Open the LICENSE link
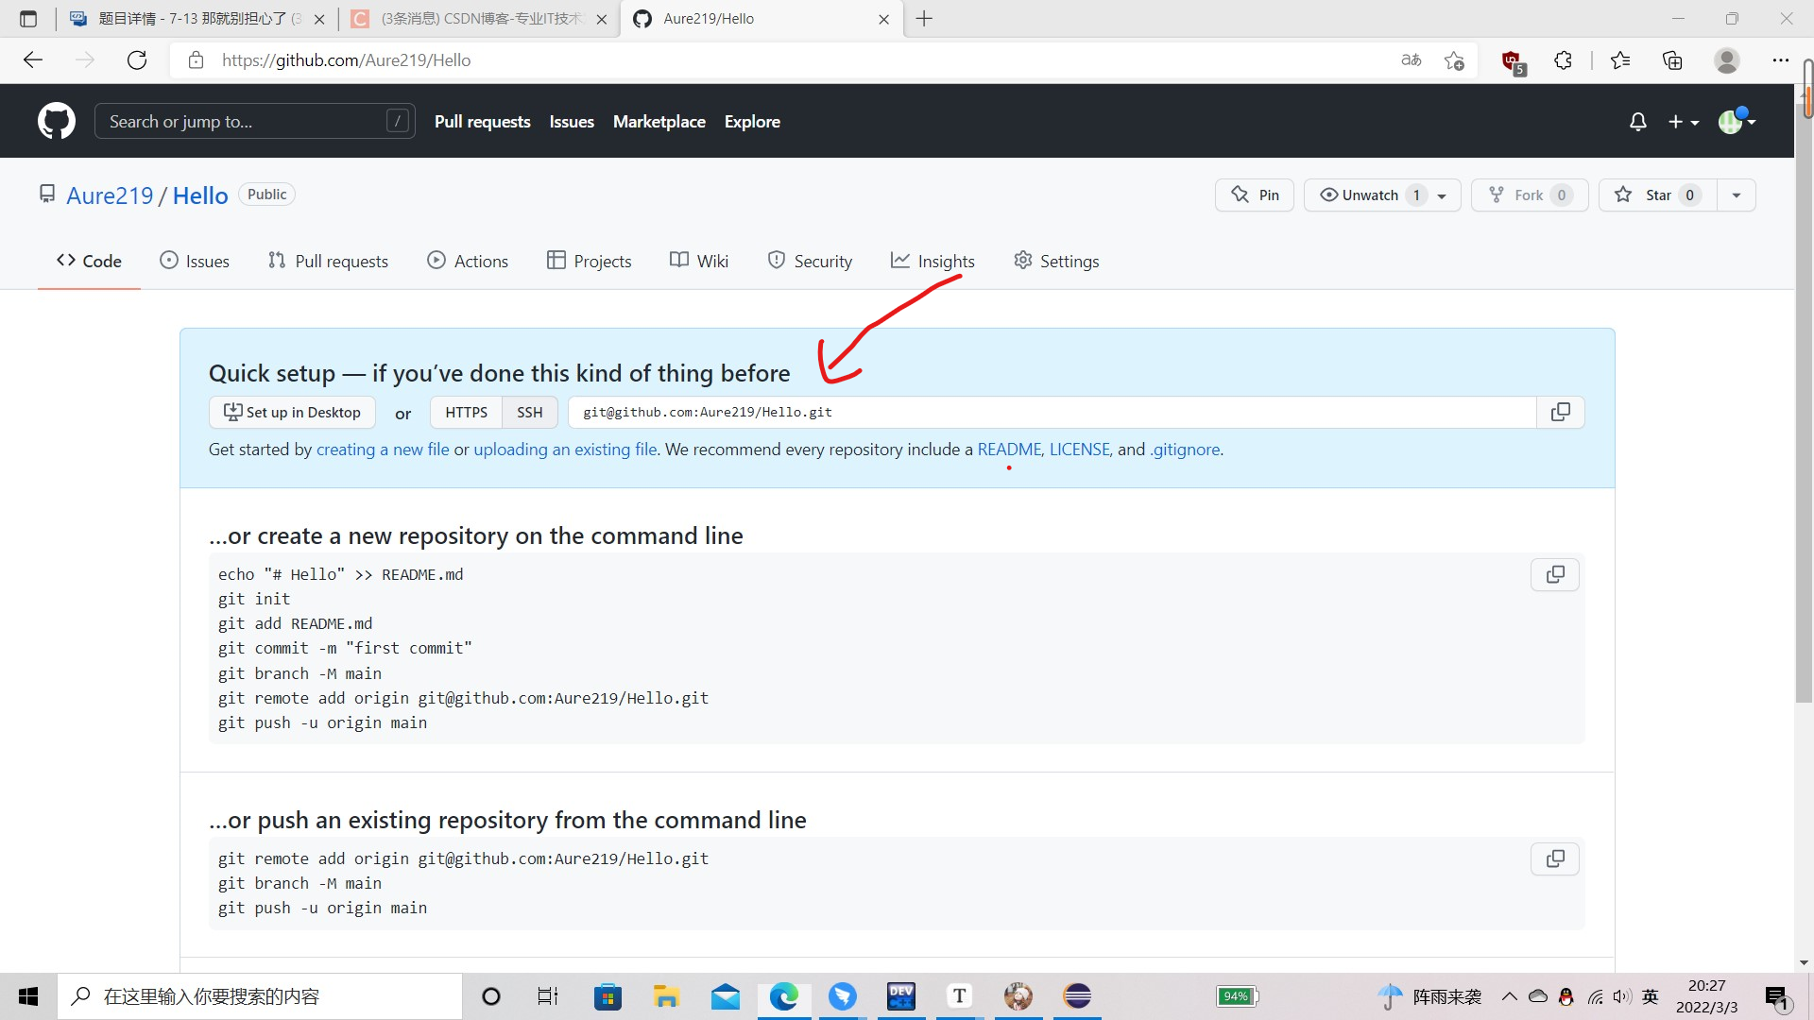The width and height of the screenshot is (1814, 1020). [1079, 450]
